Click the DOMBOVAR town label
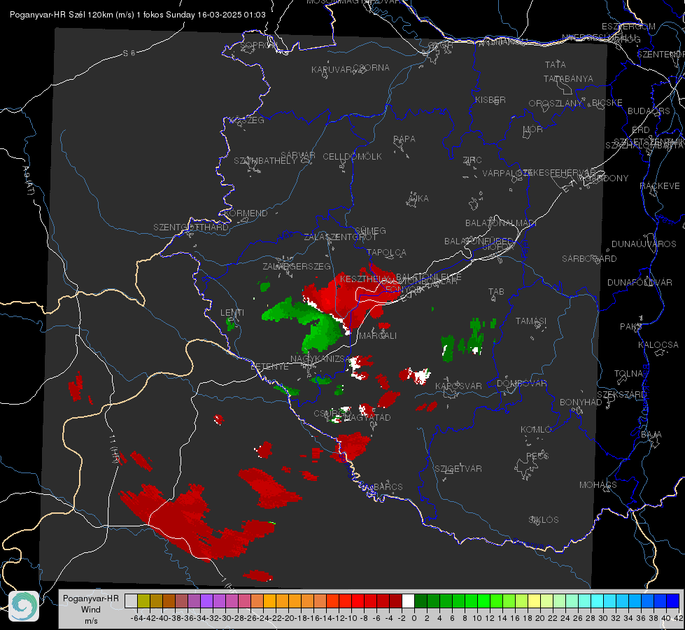This screenshot has height=630, width=685. click(x=522, y=384)
